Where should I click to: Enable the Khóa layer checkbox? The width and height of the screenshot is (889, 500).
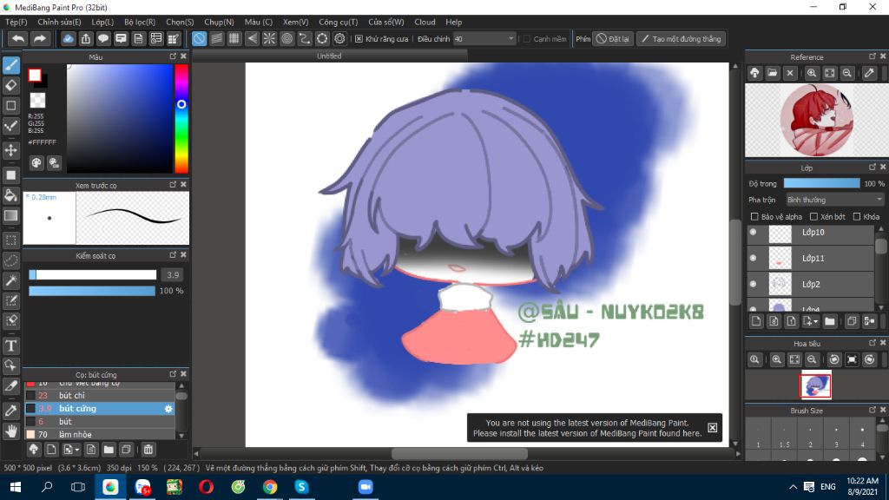(x=857, y=216)
